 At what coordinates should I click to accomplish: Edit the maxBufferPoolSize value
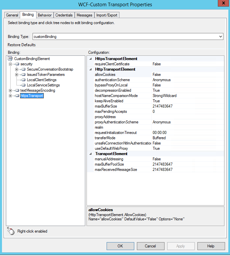pos(188,164)
